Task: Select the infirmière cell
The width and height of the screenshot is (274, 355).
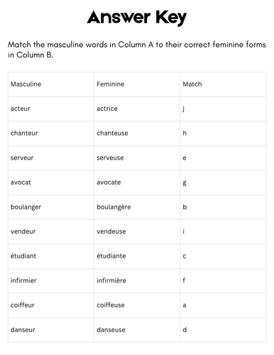Action: (x=137, y=281)
